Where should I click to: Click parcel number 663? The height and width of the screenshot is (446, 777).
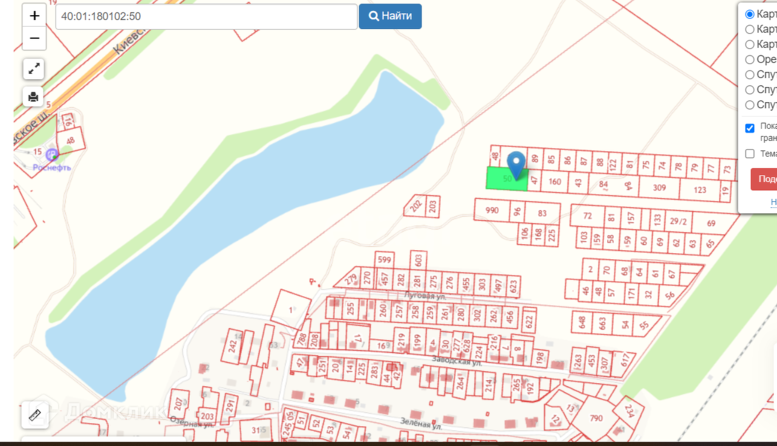point(602,323)
